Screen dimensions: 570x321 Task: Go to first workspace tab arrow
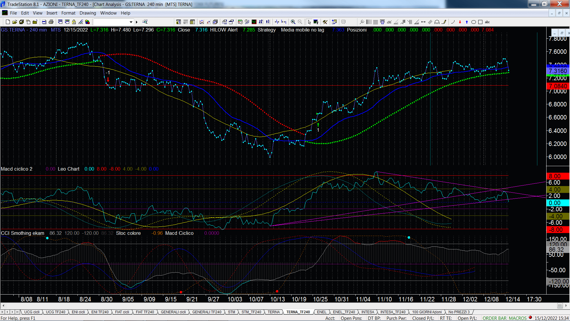pos(3,312)
